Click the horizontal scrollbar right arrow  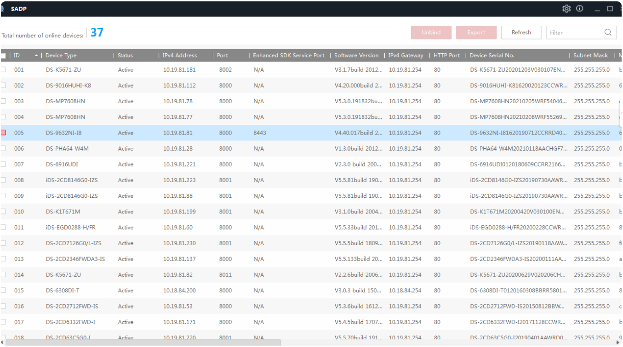click(x=619, y=342)
